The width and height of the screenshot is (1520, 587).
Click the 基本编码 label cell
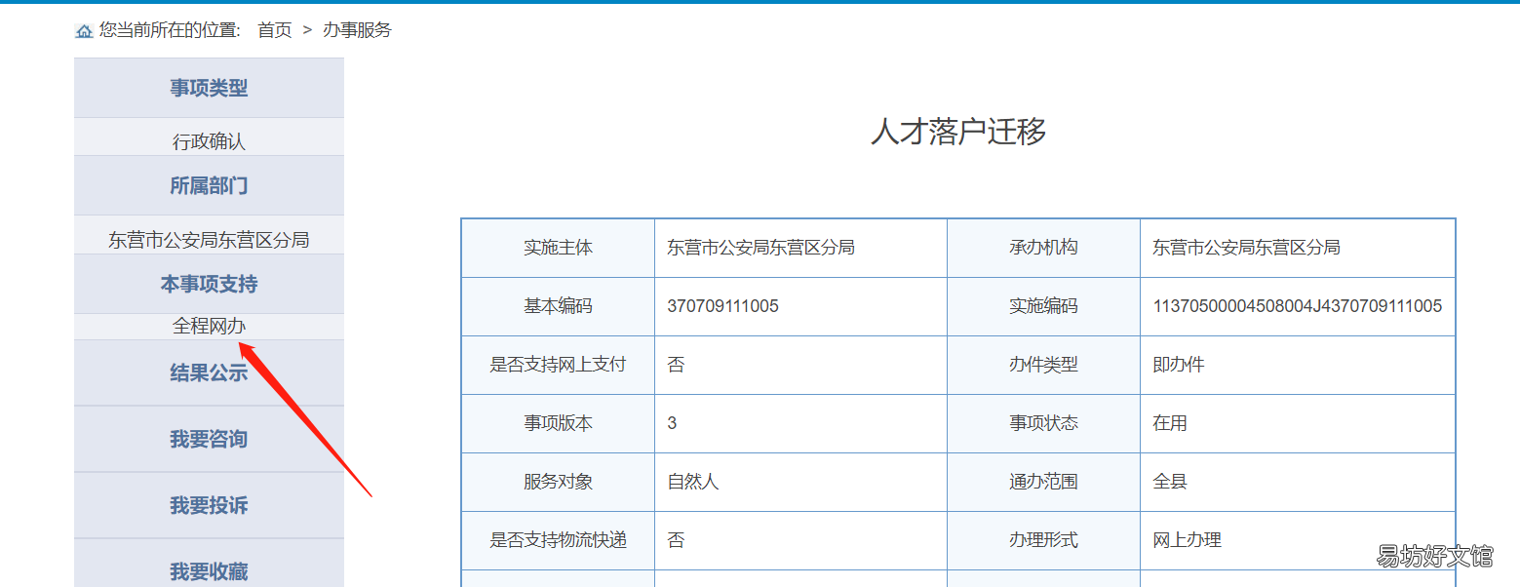coord(558,306)
